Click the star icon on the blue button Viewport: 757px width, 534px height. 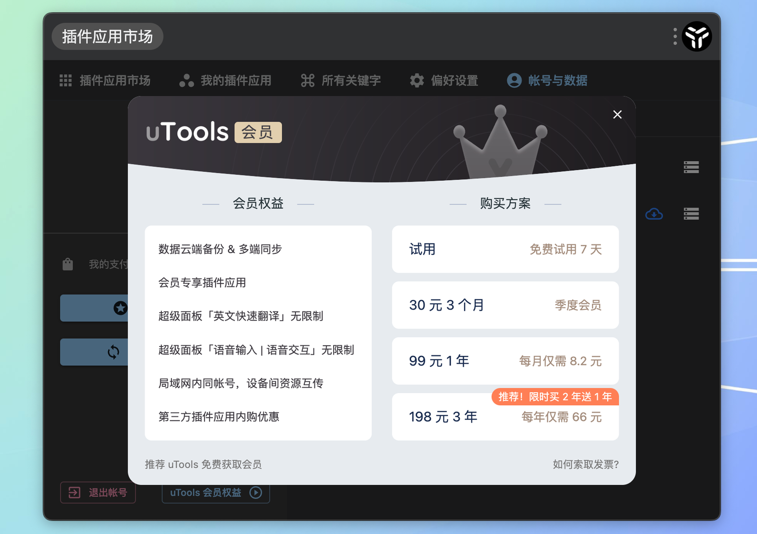120,308
